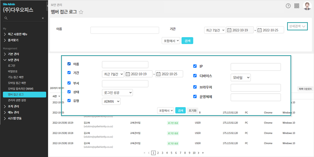Viewport: 314px width, 157px height.
Task: Click detail panel 이름 input field
Action: pos(125,64)
